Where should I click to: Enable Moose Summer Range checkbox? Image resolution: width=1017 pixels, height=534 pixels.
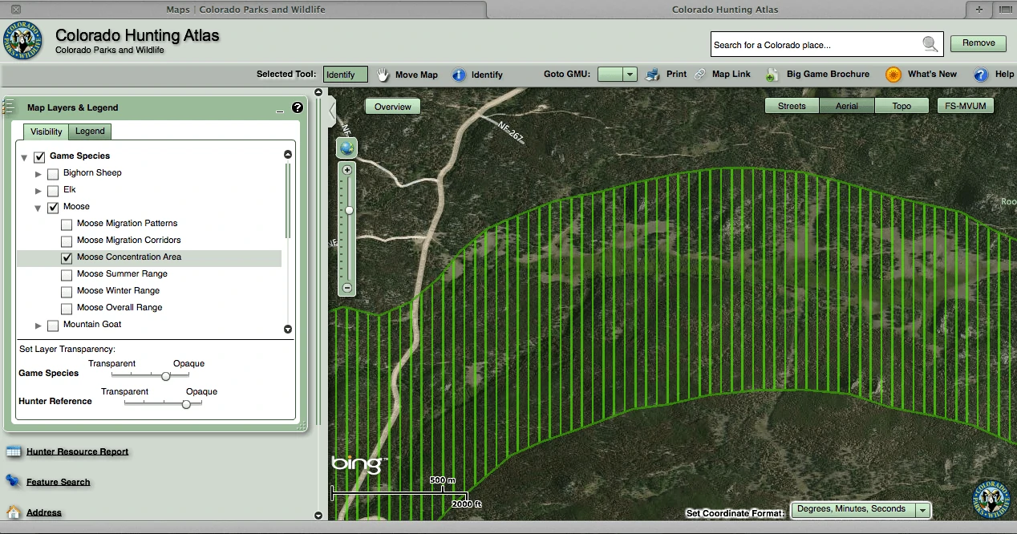coord(67,275)
